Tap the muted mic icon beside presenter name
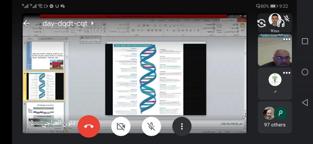 pos(31,123)
